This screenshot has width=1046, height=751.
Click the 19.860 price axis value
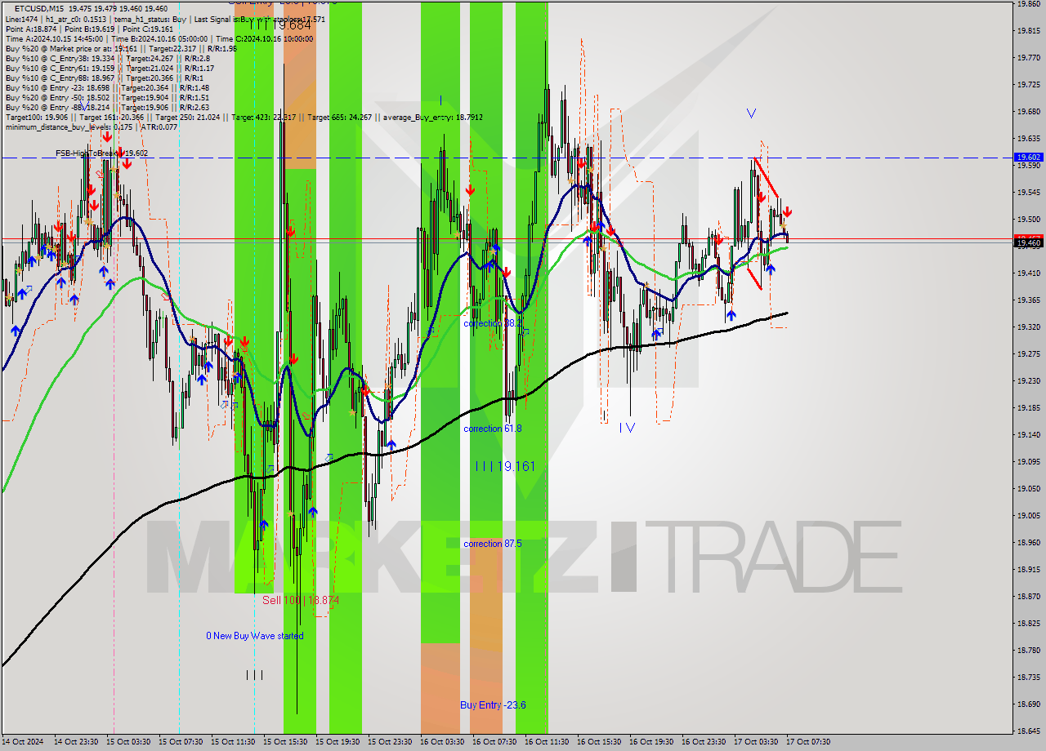coord(1028,3)
